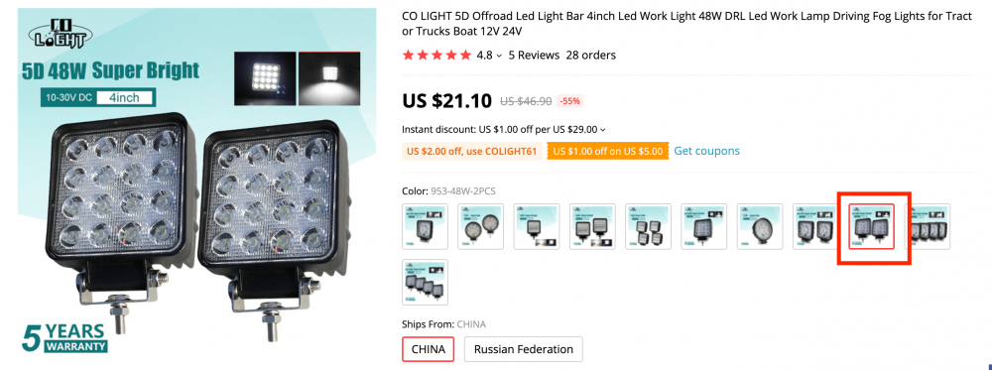992x370 pixels.
Task: Open the 5 Reviews link
Action: [534, 55]
